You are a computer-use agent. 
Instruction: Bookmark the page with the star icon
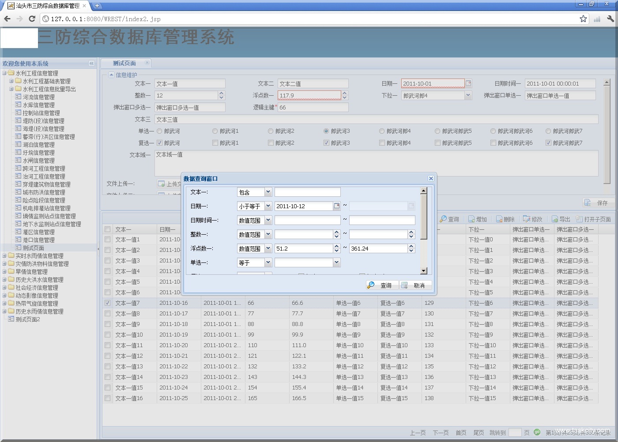point(583,19)
